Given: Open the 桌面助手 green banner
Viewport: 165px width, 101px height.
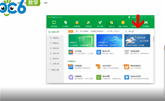Looking at the screenshot, I should [81, 40].
